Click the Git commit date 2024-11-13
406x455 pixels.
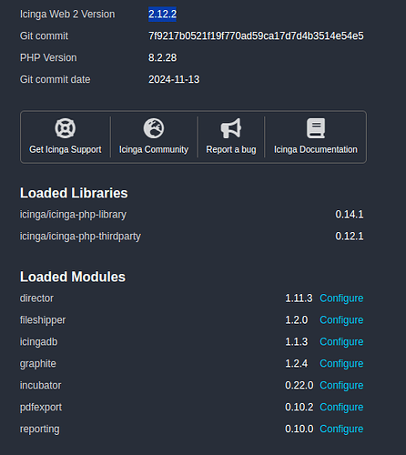(x=174, y=79)
